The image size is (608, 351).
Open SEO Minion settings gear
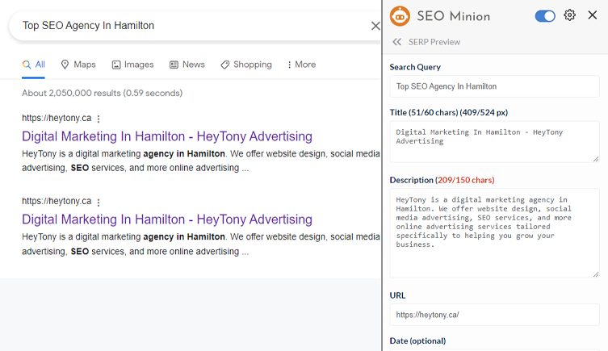click(x=570, y=15)
